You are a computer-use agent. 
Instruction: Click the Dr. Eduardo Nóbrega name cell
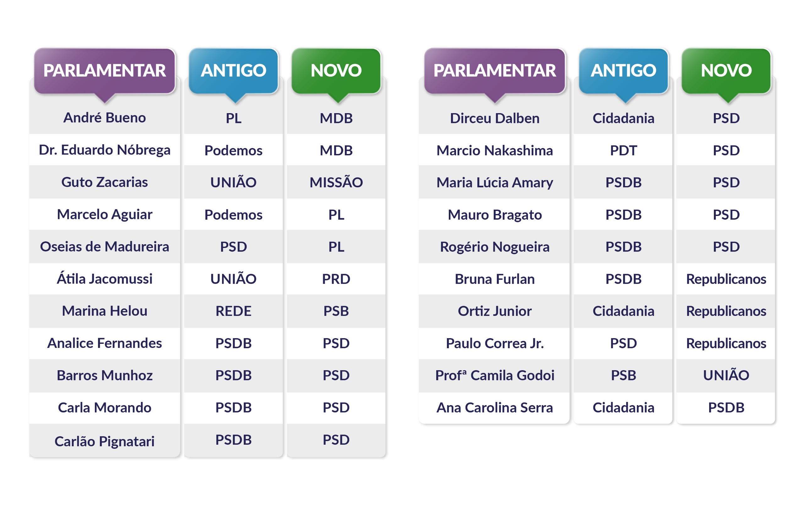click(x=105, y=150)
